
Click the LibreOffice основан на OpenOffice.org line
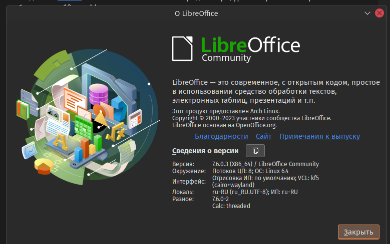(224, 125)
